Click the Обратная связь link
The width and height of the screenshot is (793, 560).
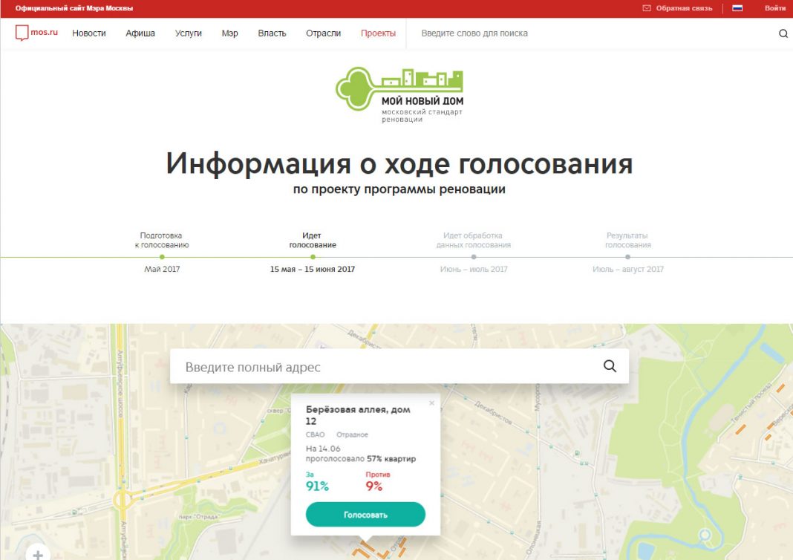[x=684, y=8]
